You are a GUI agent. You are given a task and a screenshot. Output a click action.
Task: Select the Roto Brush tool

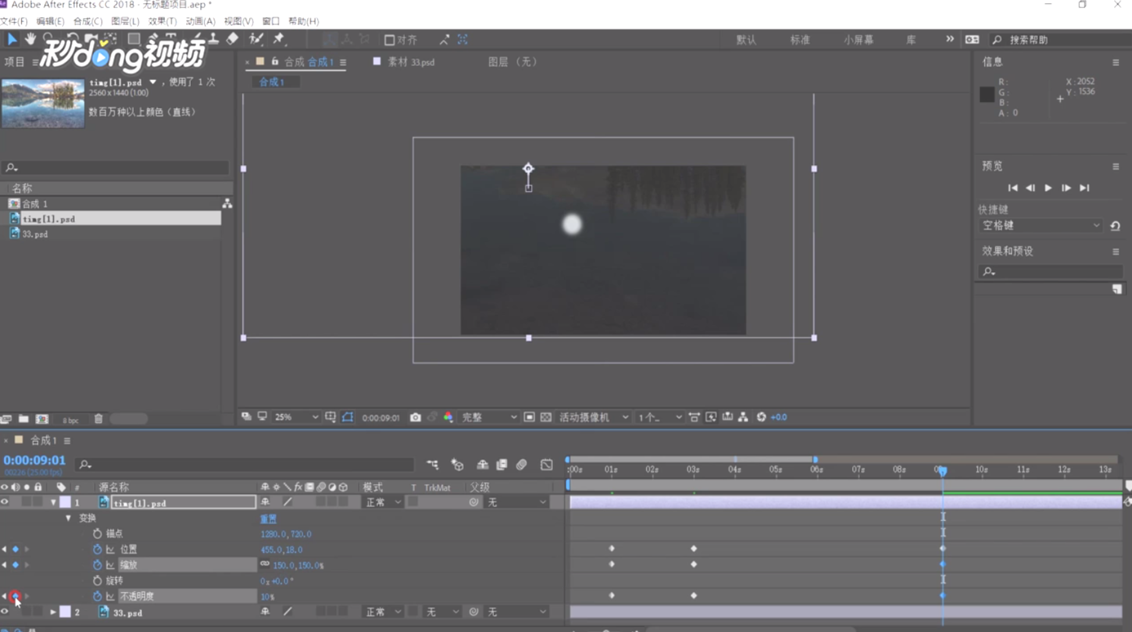(x=256, y=39)
